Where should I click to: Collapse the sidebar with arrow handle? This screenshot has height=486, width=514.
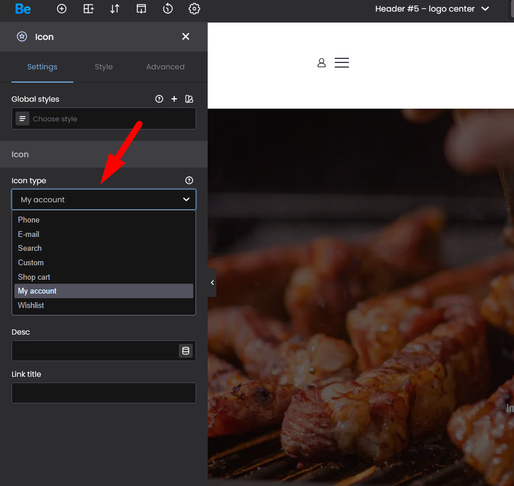212,283
